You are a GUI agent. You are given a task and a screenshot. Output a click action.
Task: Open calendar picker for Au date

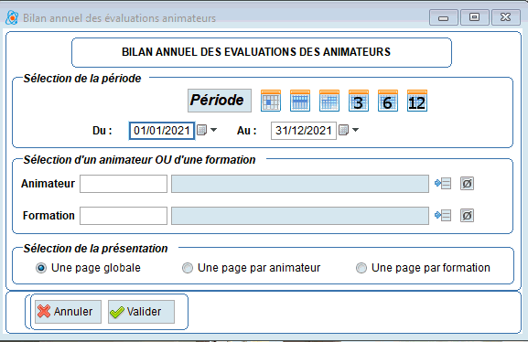pyautogui.click(x=343, y=130)
